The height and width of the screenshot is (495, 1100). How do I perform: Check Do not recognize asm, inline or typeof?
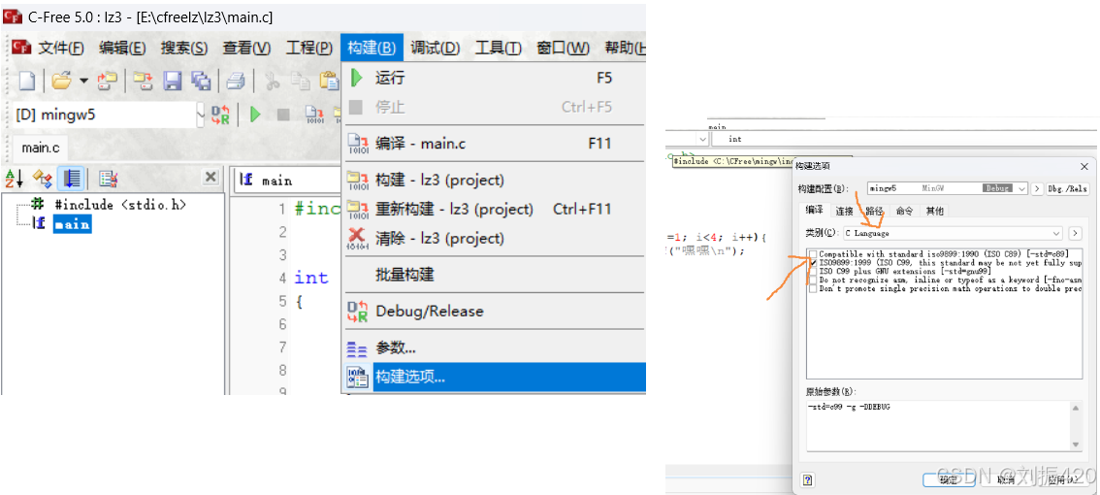click(813, 280)
